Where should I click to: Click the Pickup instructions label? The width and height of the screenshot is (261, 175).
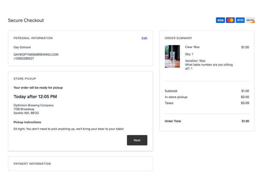(27, 122)
